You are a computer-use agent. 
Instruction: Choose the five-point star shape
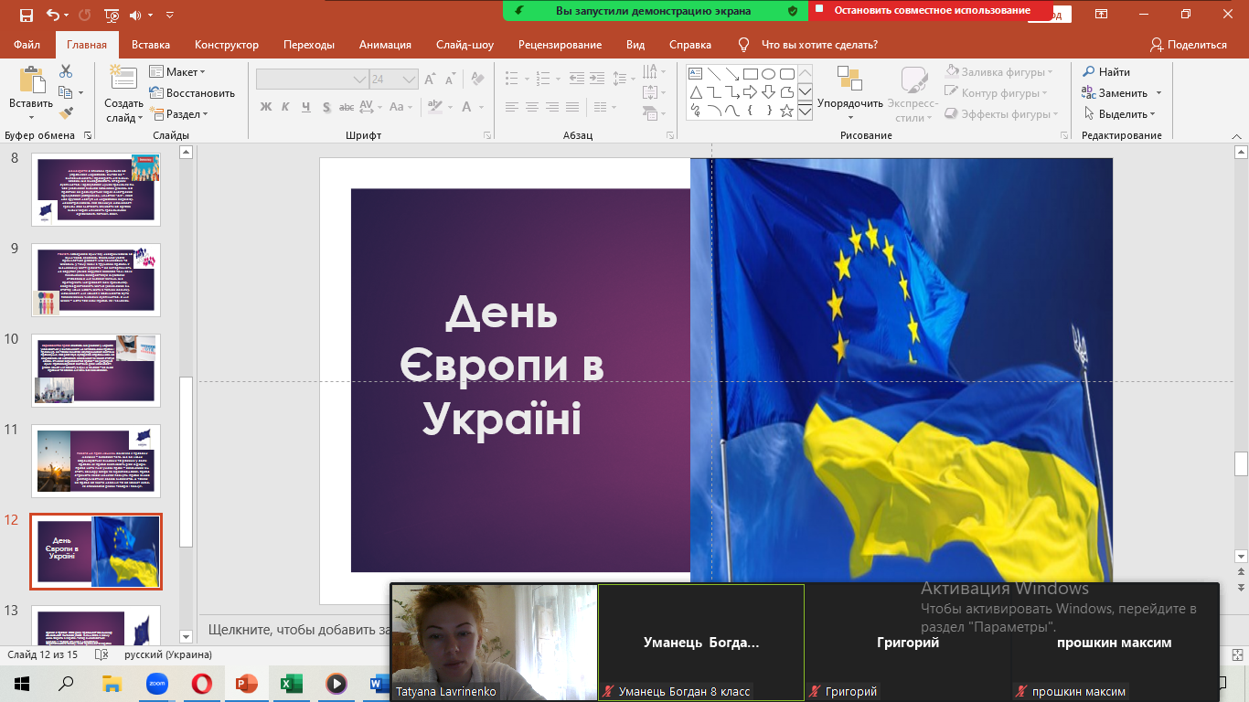[786, 111]
